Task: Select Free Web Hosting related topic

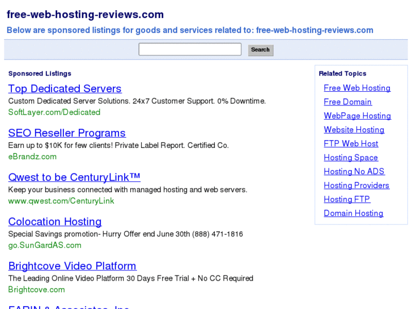Action: (357, 88)
